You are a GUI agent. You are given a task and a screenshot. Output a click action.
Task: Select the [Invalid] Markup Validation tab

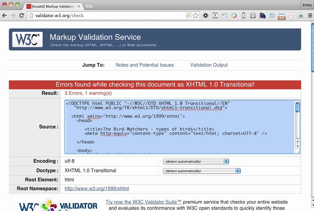pos(53,6)
